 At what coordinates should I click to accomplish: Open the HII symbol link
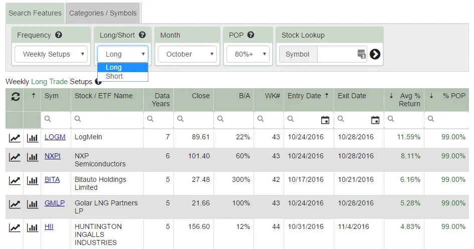click(x=49, y=226)
